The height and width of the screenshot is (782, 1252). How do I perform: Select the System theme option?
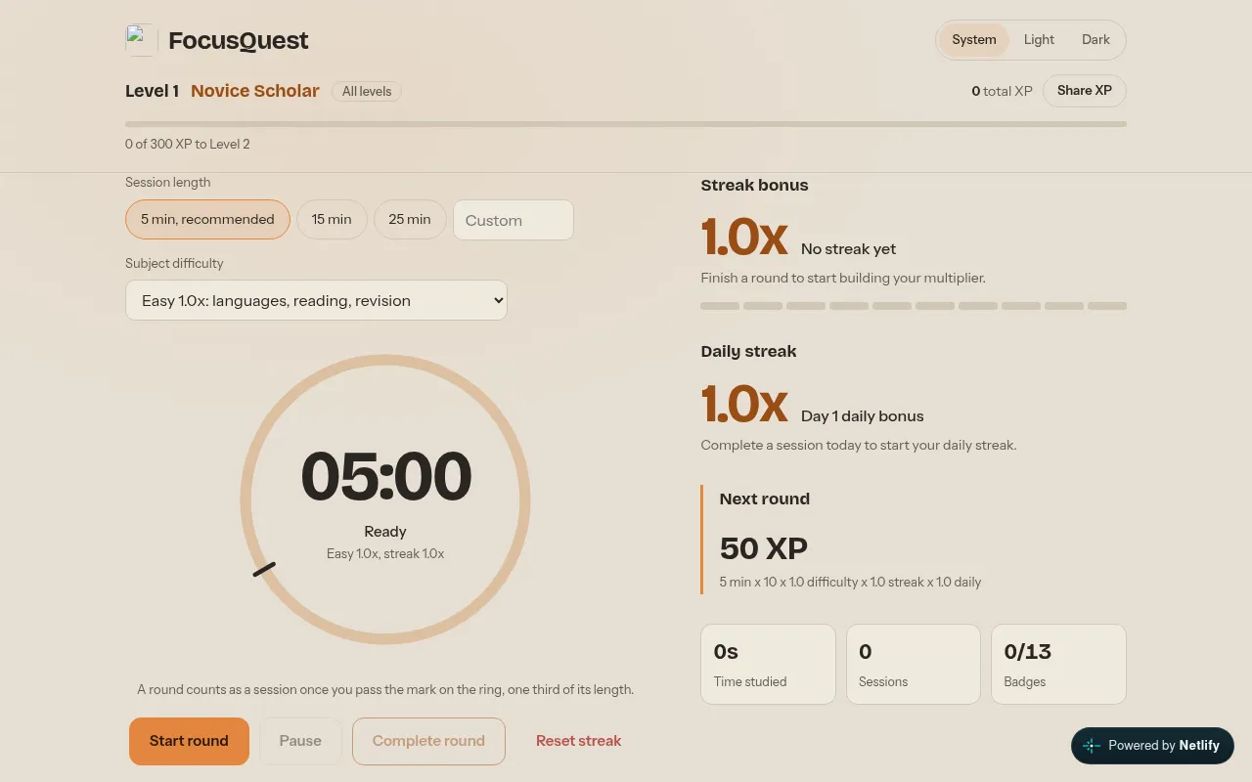(973, 40)
